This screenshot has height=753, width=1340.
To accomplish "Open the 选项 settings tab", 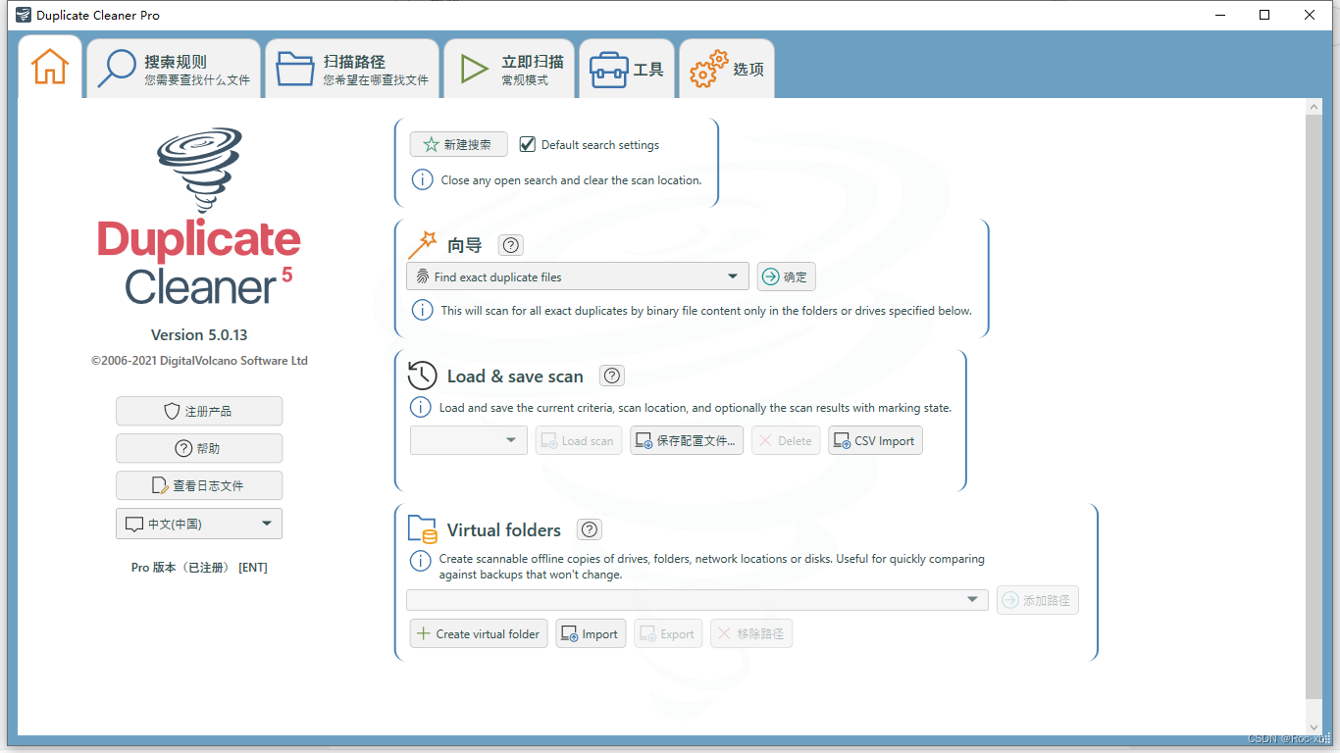I will (x=726, y=69).
